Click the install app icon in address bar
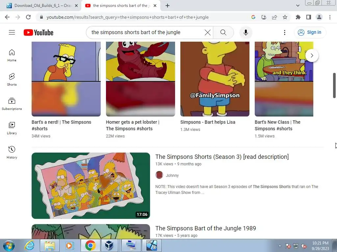The image size is (337, 252). 264,17
